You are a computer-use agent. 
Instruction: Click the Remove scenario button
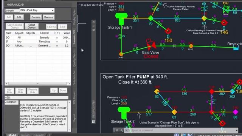click(x=49, y=17)
